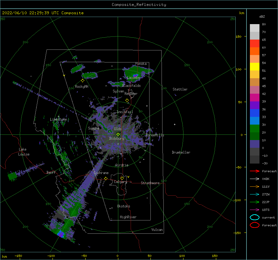Click the Airdrie city label
278x260 pixels.
(x=122, y=165)
